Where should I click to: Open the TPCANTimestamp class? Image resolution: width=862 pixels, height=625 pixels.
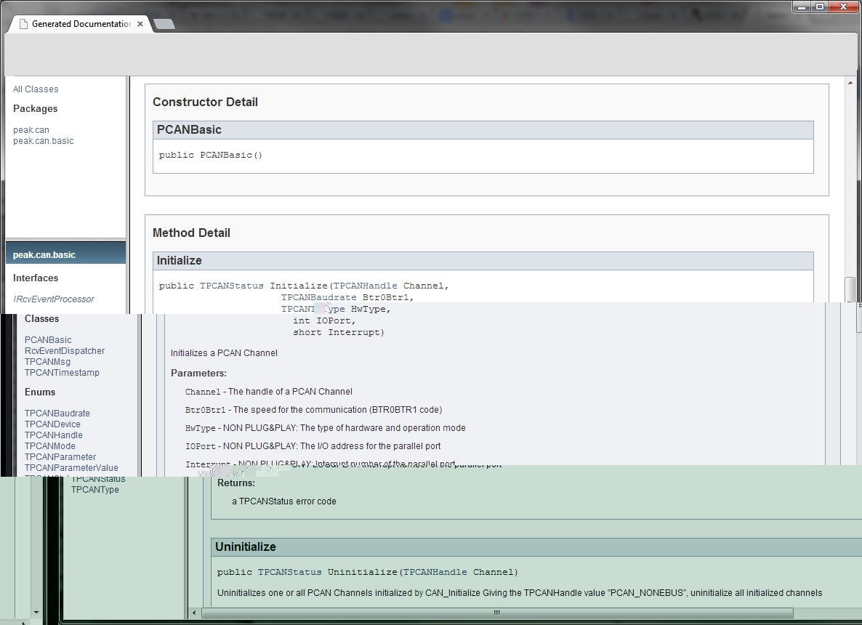point(62,373)
